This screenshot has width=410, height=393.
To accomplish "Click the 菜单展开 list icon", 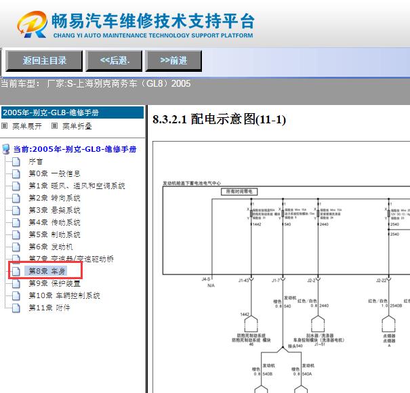I will (x=5, y=126).
